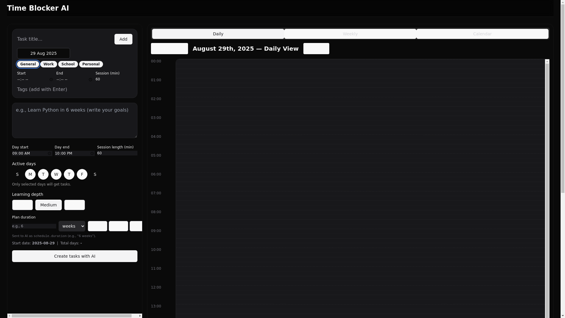Click the first preset button after weeks dropdown
This screenshot has height=318, width=565.
pos(97,226)
